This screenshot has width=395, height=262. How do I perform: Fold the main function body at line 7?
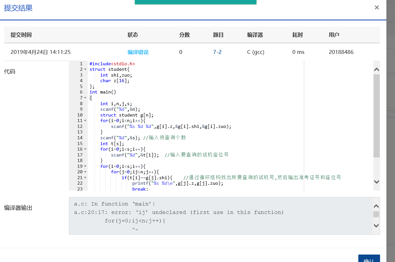pos(85,98)
